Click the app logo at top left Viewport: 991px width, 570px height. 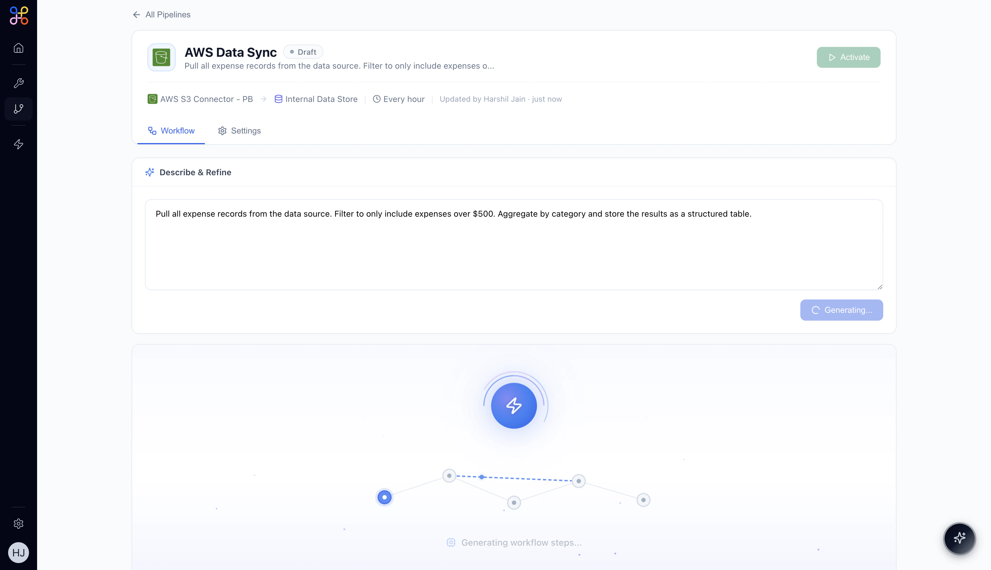click(19, 16)
